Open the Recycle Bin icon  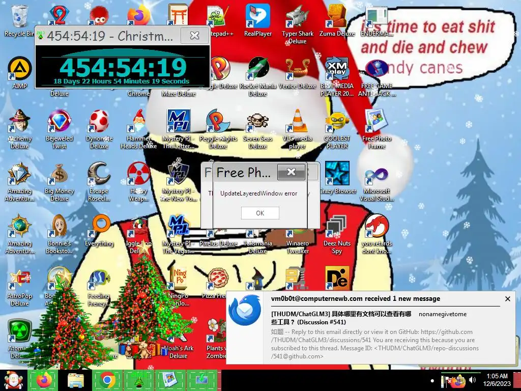click(x=19, y=20)
